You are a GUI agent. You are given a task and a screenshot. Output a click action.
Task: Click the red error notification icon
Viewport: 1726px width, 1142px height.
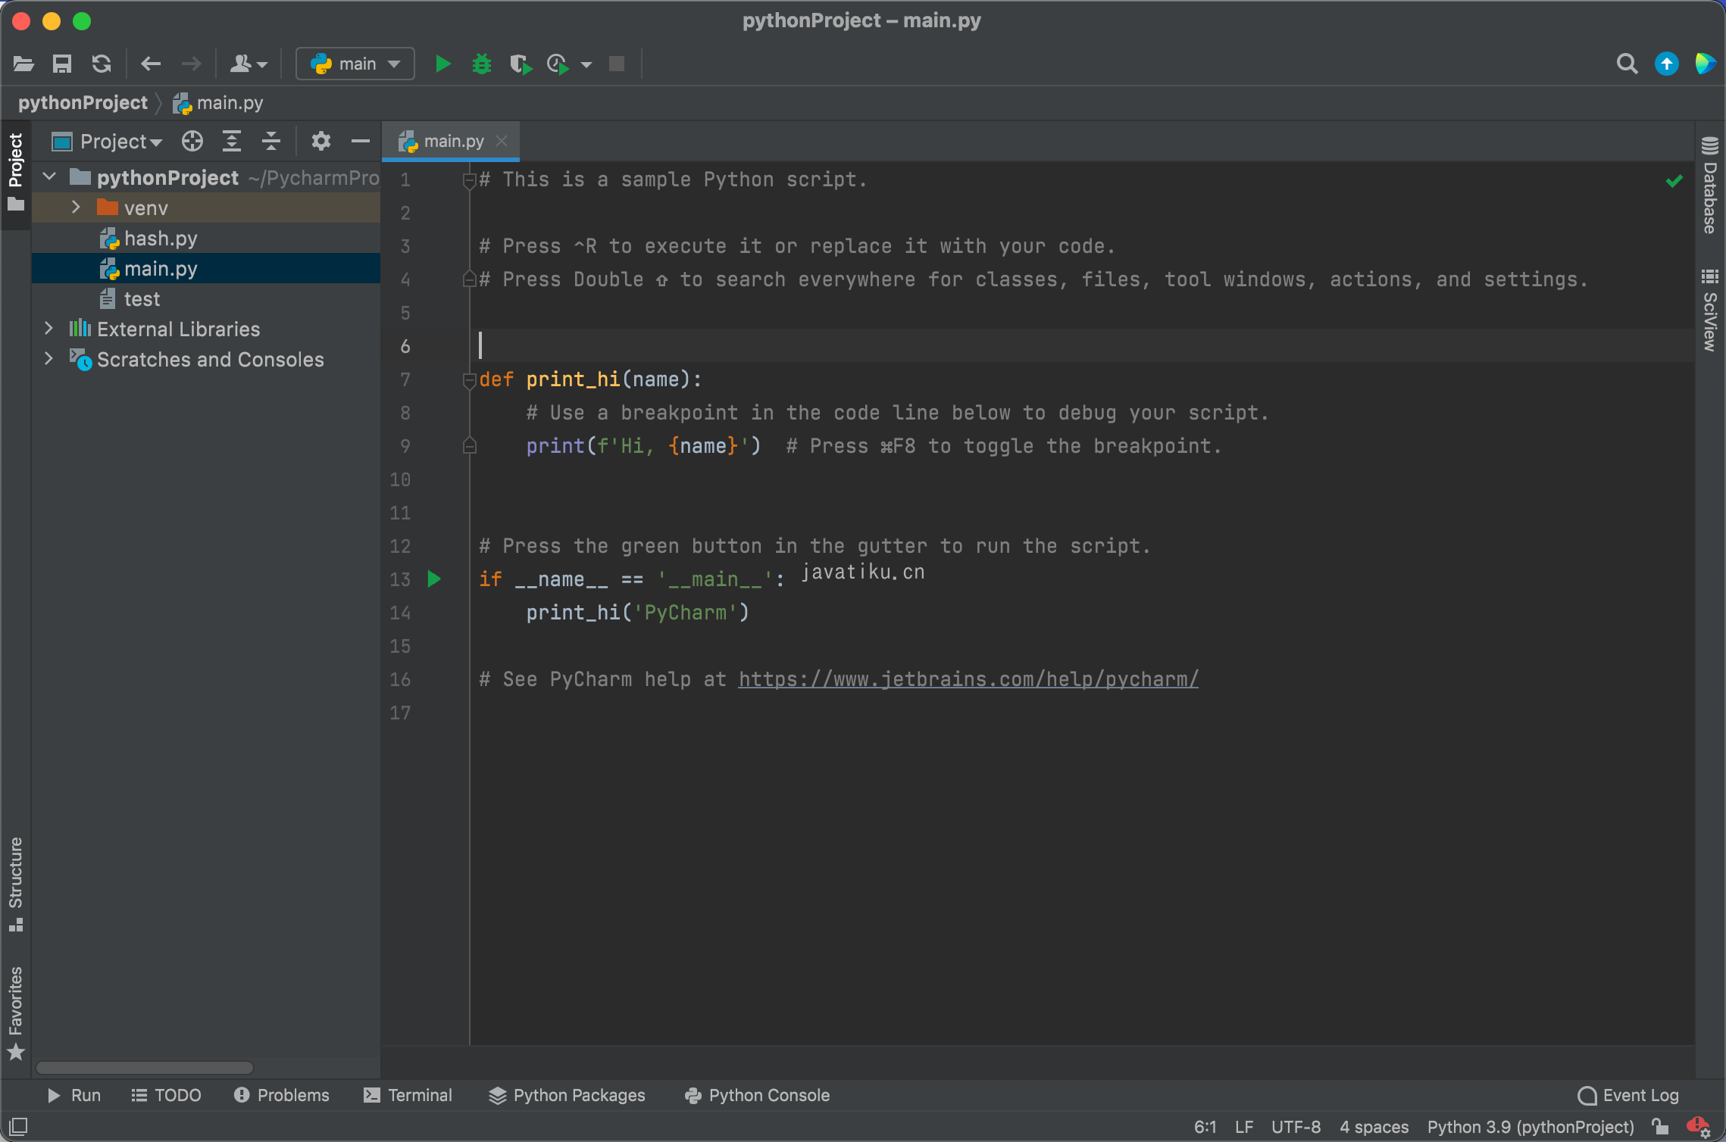[1698, 1127]
